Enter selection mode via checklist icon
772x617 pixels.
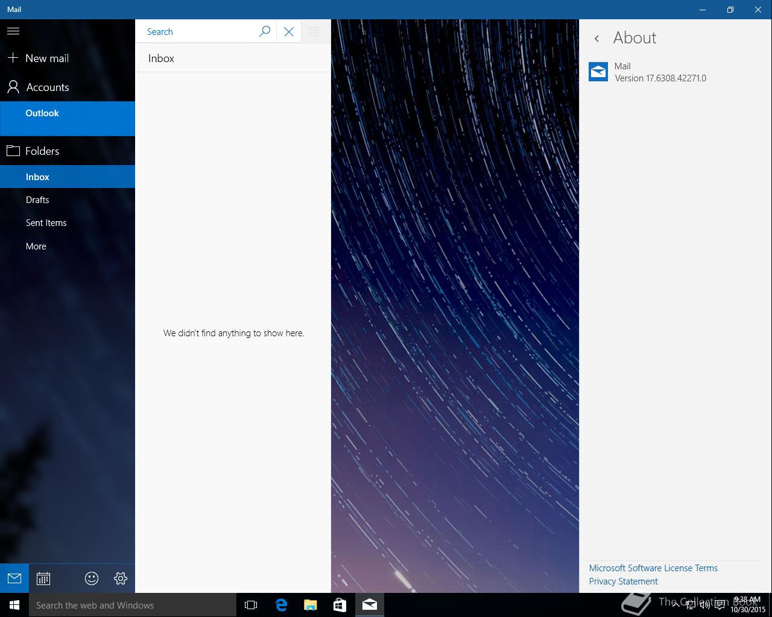314,32
